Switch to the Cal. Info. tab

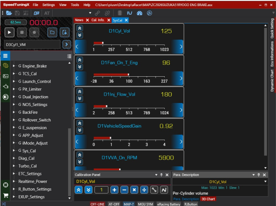pyautogui.click(x=98, y=20)
